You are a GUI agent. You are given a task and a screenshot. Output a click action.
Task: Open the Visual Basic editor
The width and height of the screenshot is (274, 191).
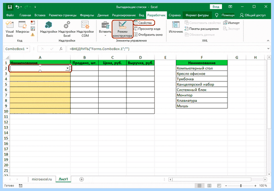coord(10,29)
